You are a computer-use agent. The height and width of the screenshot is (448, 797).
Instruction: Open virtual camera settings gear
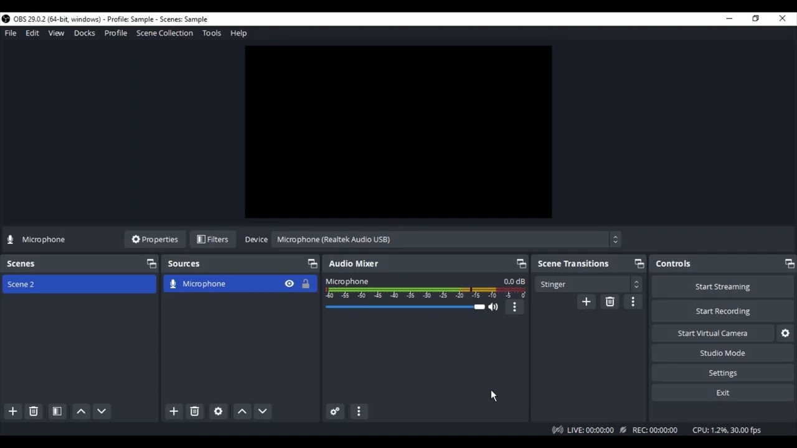coord(785,334)
